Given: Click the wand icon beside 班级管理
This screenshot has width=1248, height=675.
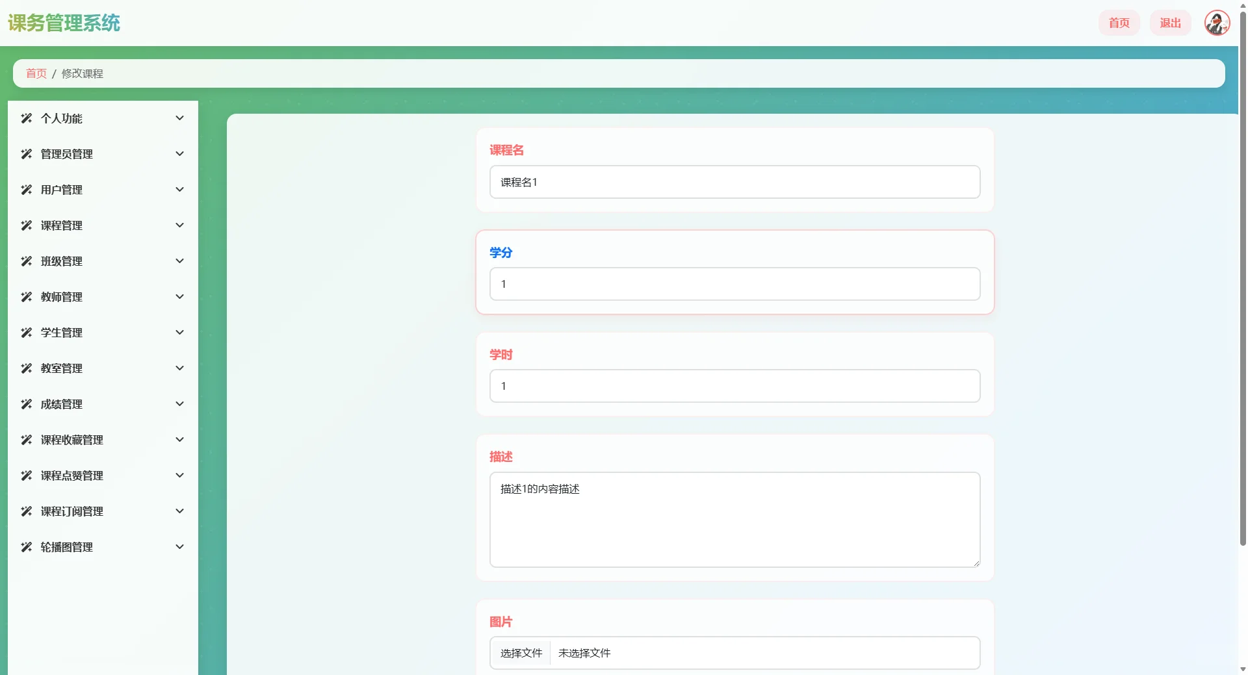Looking at the screenshot, I should pyautogui.click(x=26, y=261).
